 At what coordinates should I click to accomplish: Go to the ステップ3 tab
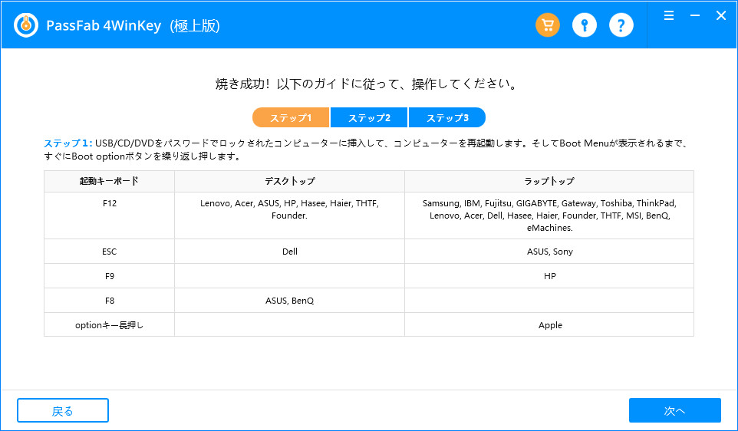[447, 117]
